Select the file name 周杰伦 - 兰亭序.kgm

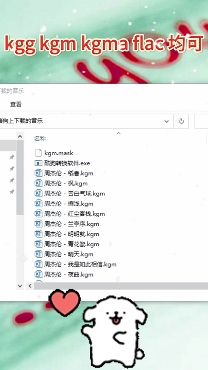click(x=72, y=224)
